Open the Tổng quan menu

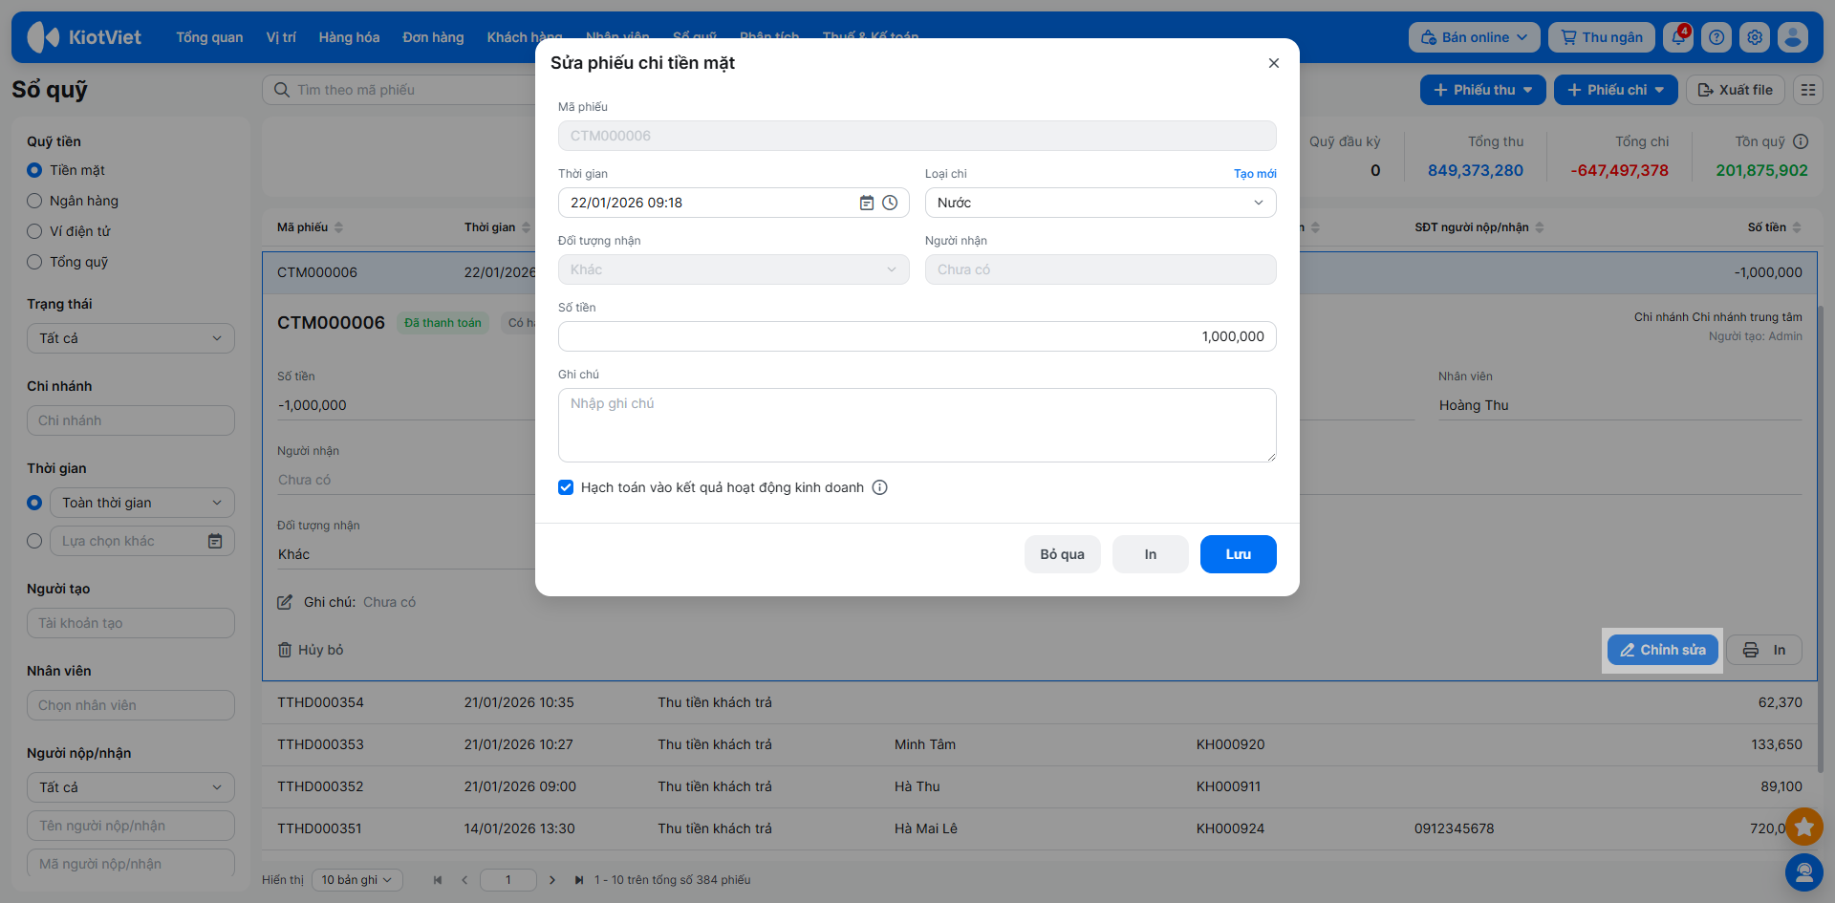coord(209,37)
